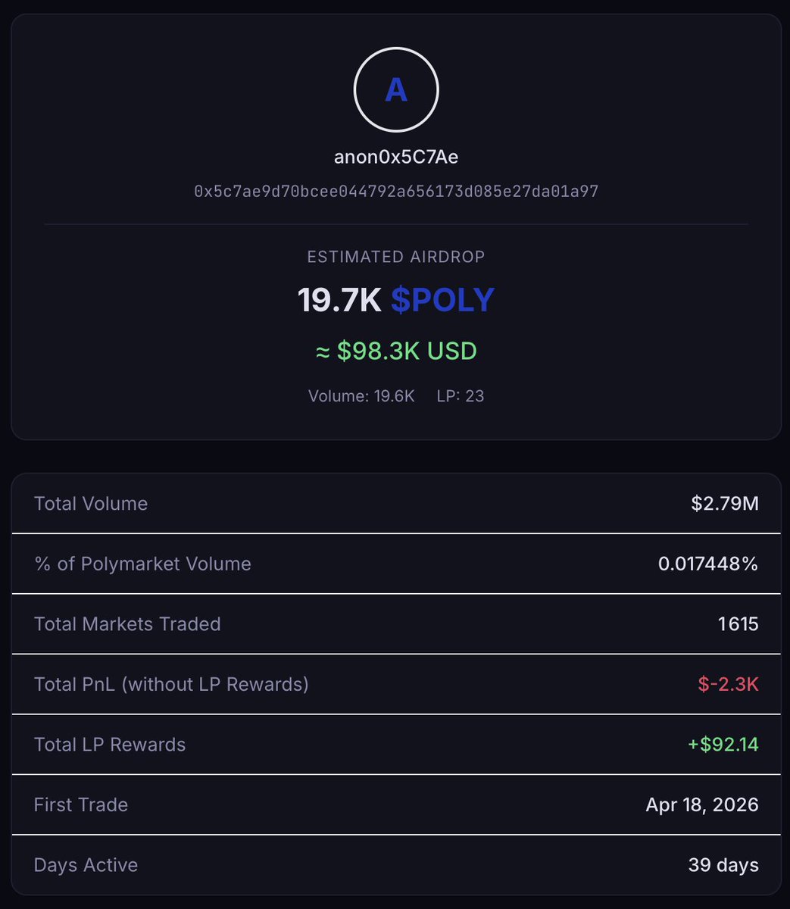Click the green +$92.14 LP rewards value

tap(723, 745)
